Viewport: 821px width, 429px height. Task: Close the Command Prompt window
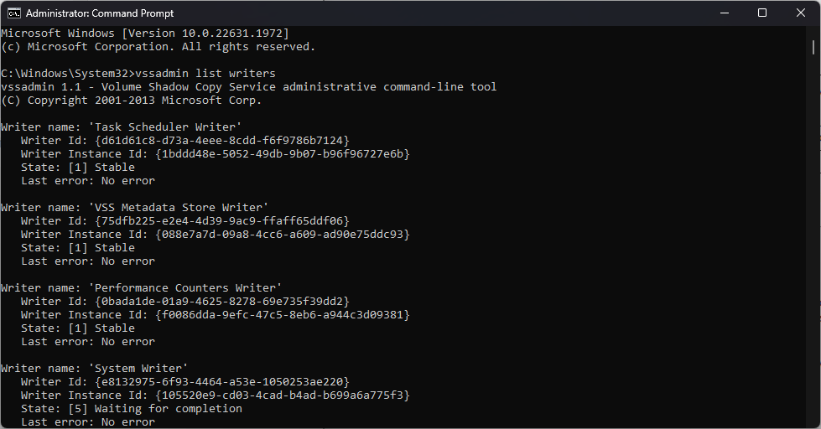(801, 13)
